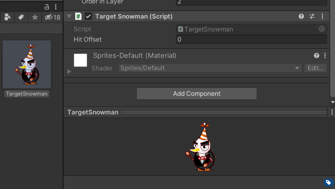The height and width of the screenshot is (189, 335).
Task: Open the Sprites/Default shader dropdown
Action: 210,68
